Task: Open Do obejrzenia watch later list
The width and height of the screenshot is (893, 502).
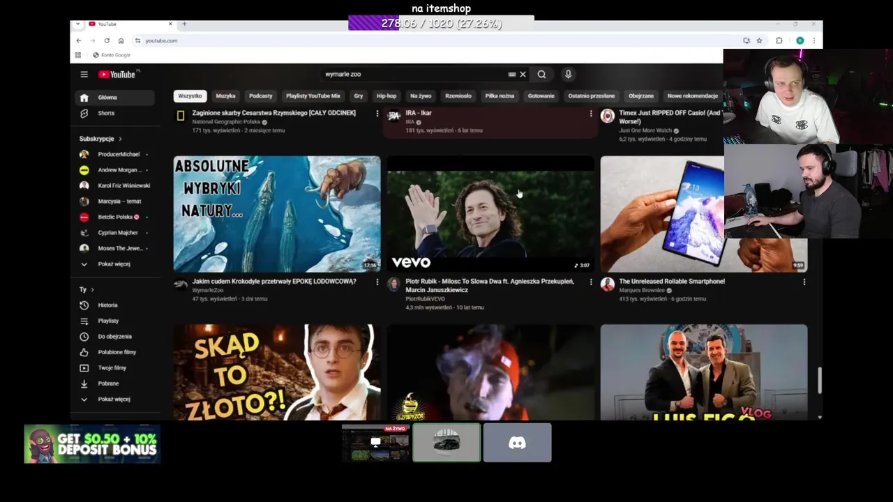Action: [115, 336]
